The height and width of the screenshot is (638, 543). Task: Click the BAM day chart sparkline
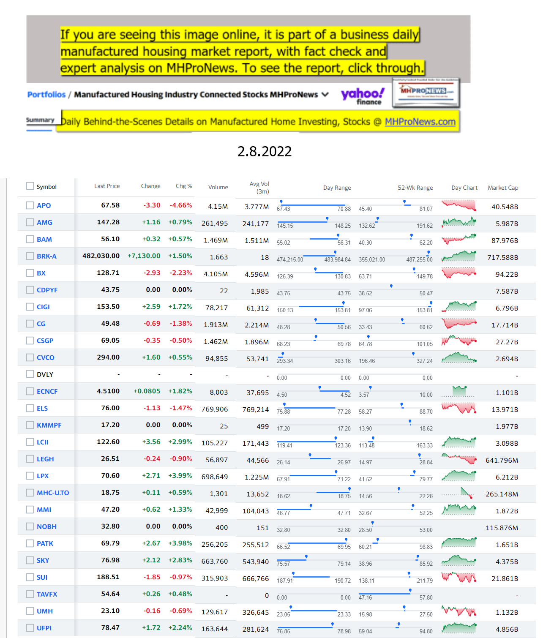point(459,239)
